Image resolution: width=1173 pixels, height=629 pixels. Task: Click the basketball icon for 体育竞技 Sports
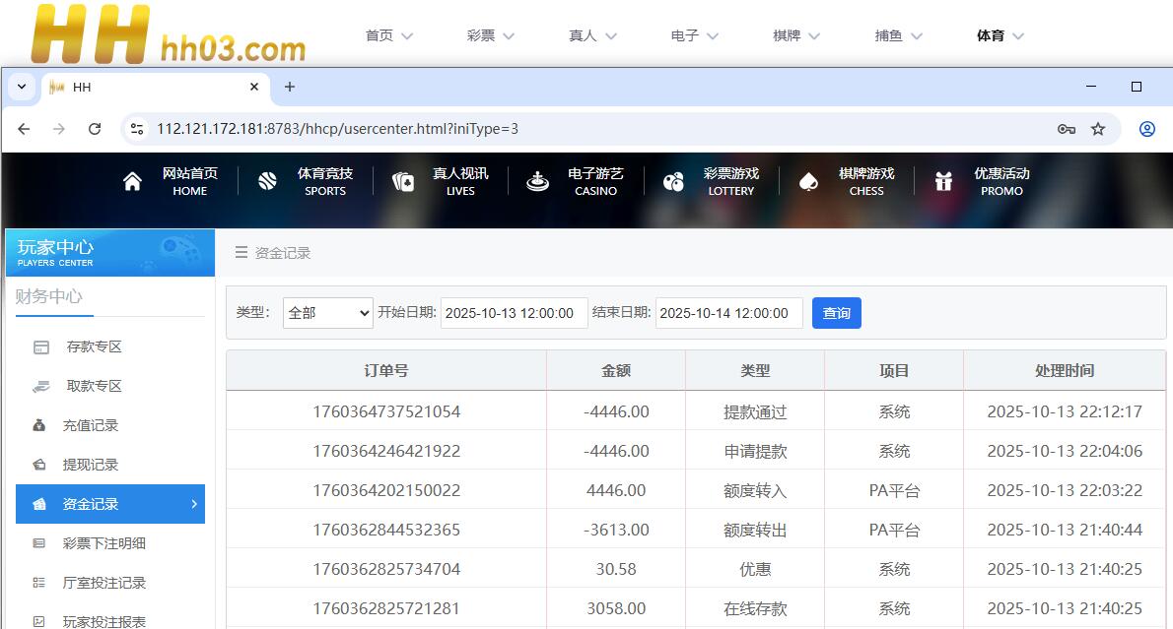click(x=267, y=182)
